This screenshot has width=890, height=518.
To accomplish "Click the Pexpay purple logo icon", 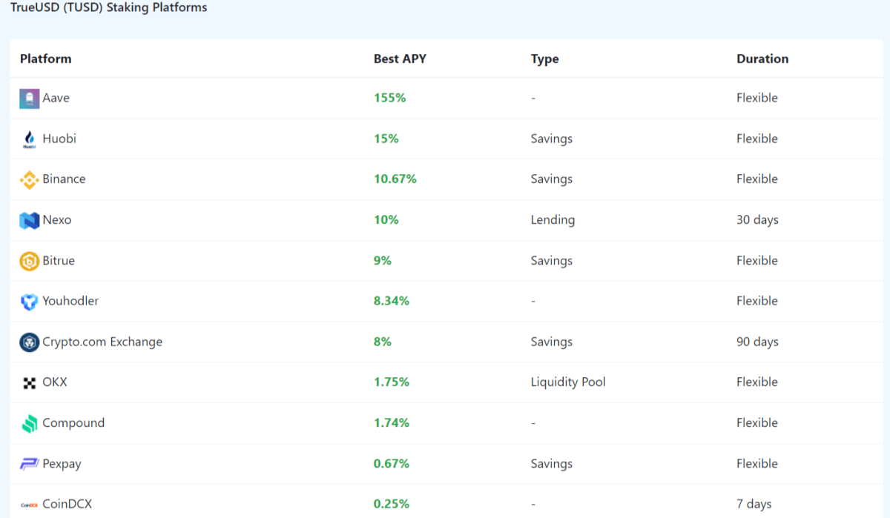I will pyautogui.click(x=29, y=464).
